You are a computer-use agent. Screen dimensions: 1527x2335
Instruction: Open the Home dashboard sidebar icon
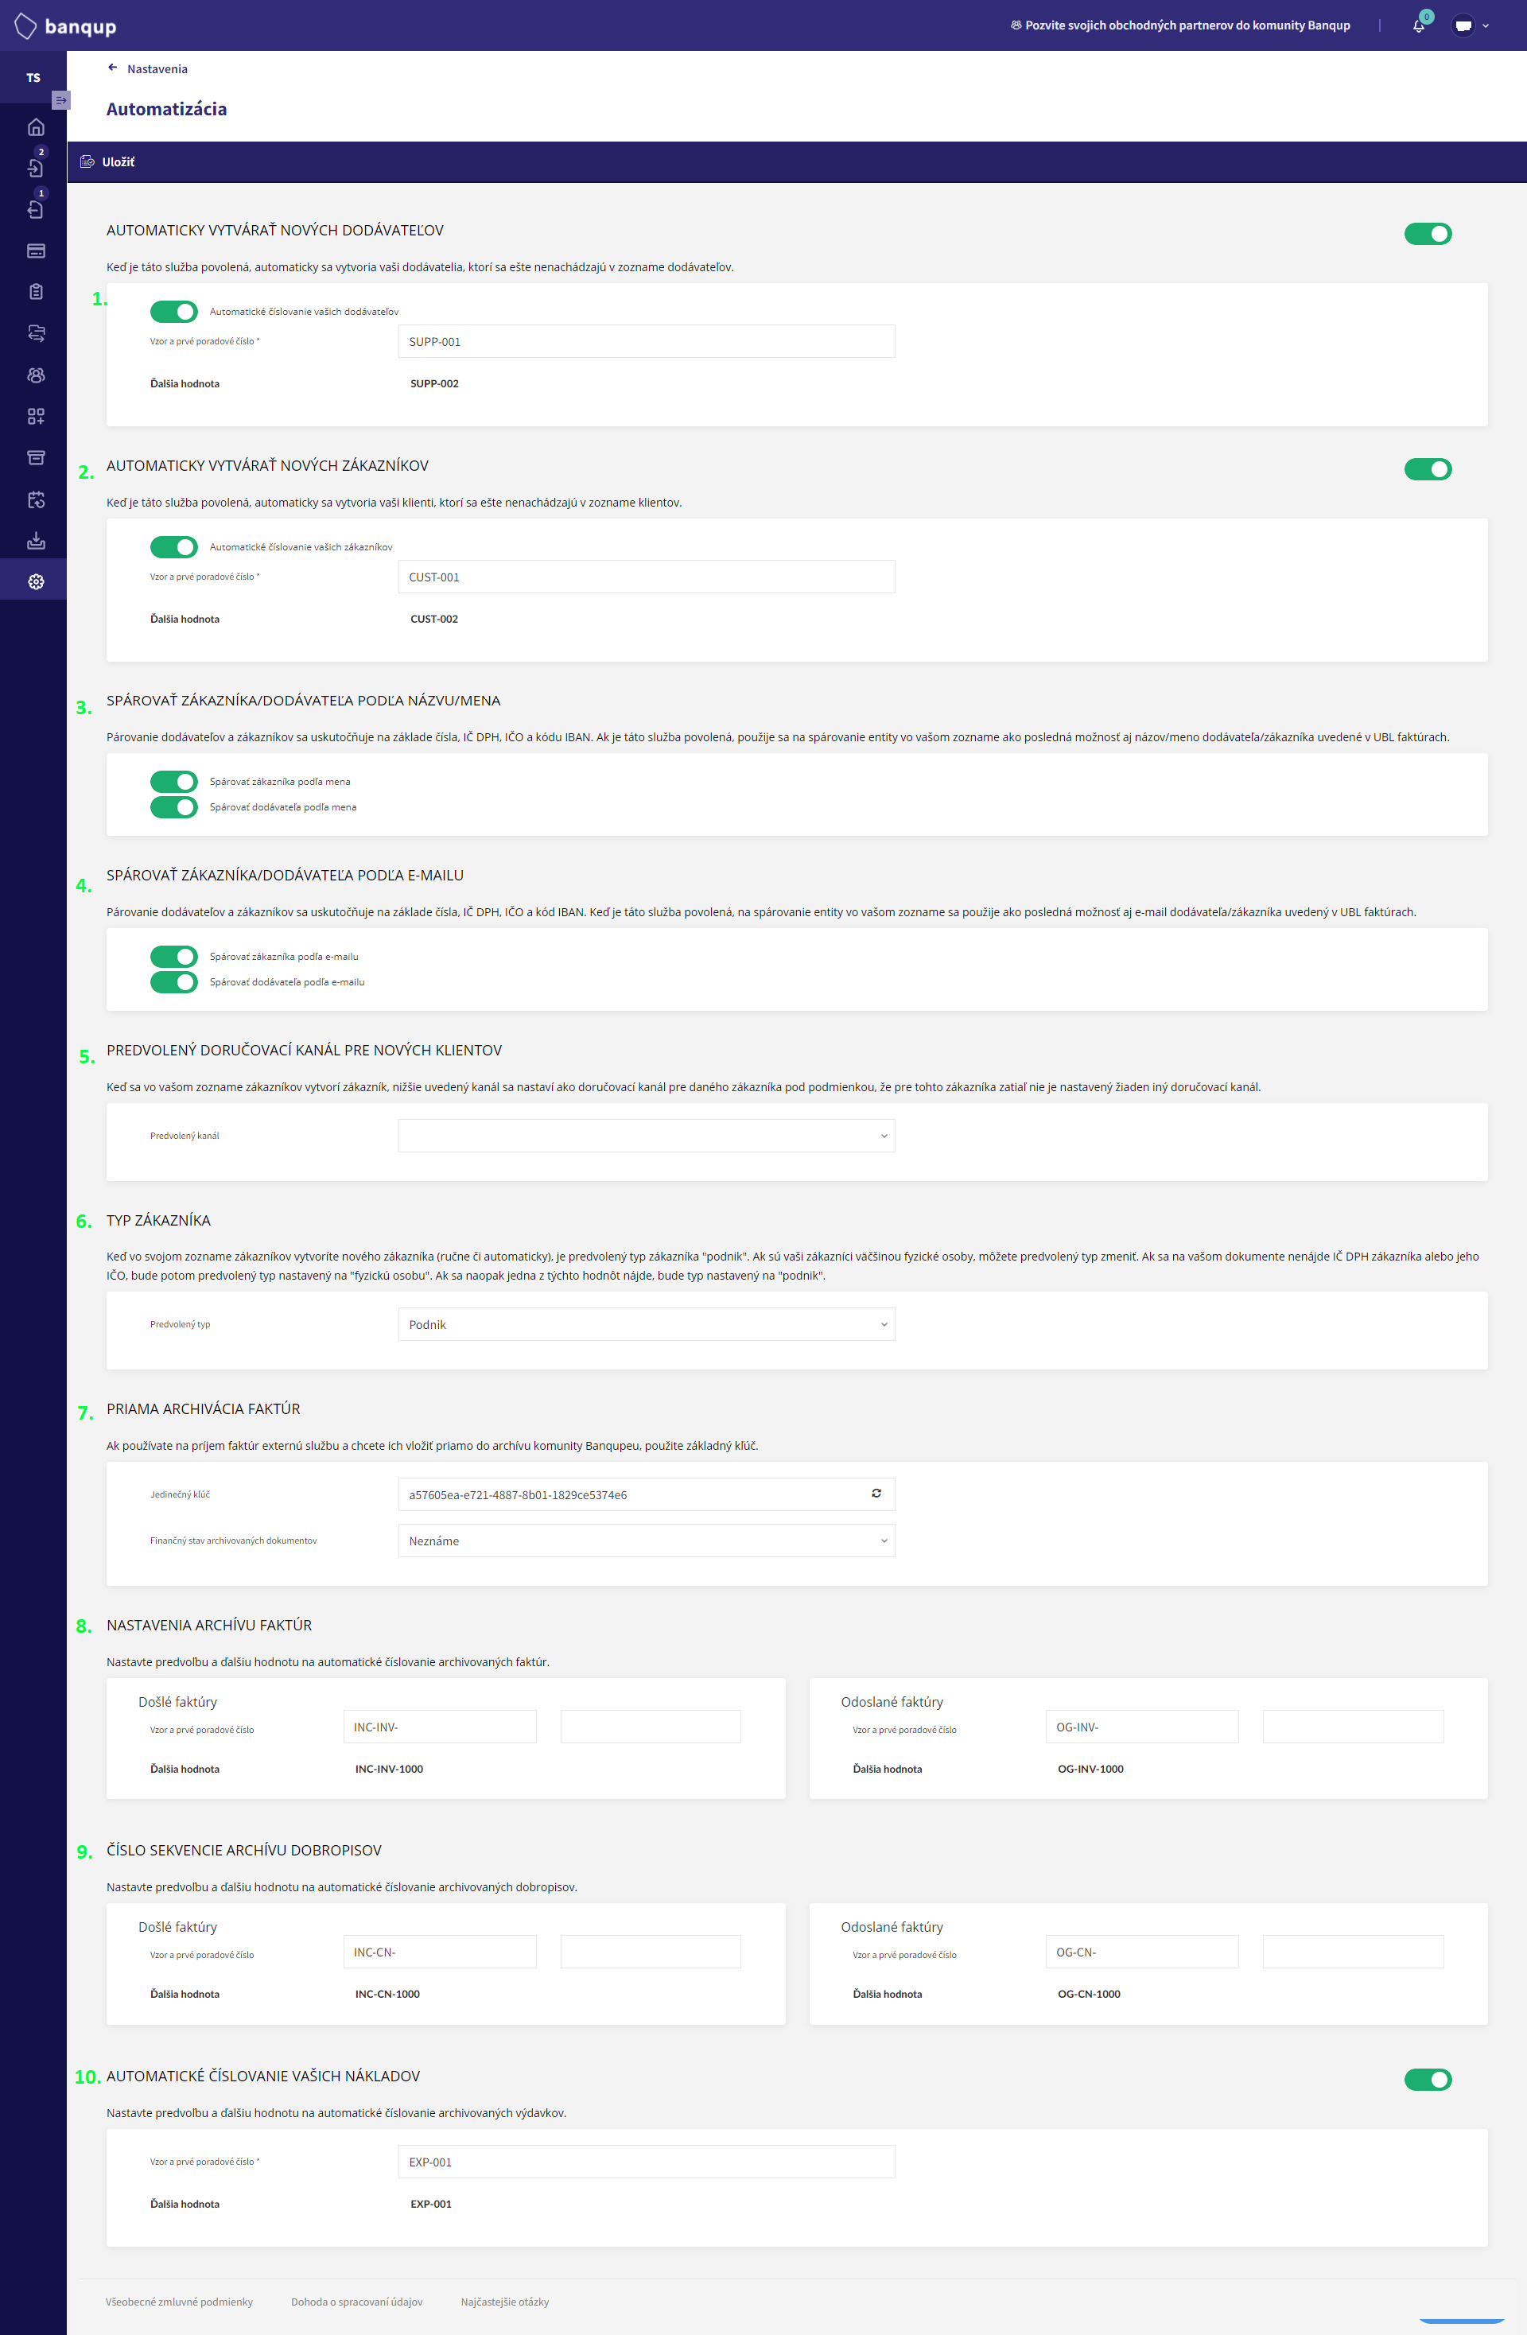pyautogui.click(x=37, y=127)
